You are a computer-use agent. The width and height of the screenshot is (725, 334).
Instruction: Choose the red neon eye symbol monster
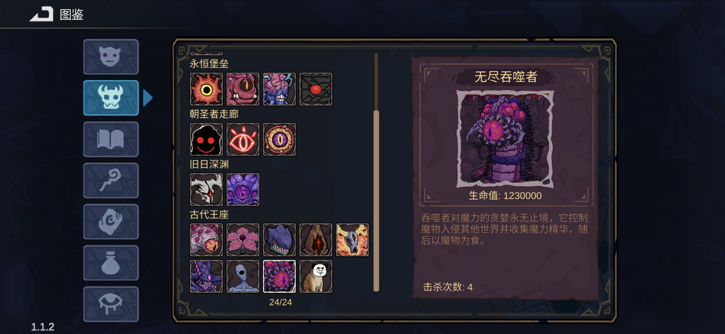point(243,139)
